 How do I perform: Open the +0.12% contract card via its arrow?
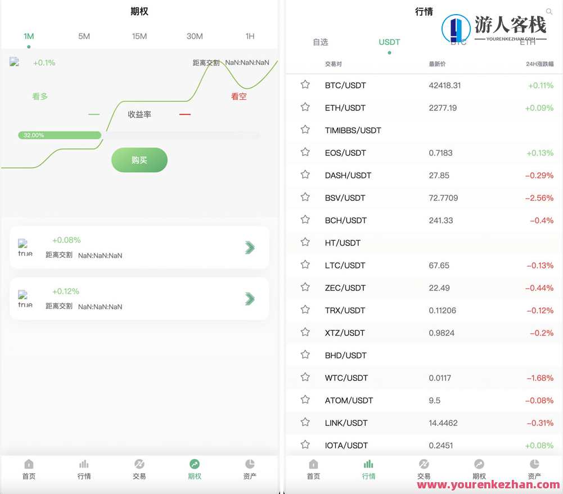(x=250, y=299)
